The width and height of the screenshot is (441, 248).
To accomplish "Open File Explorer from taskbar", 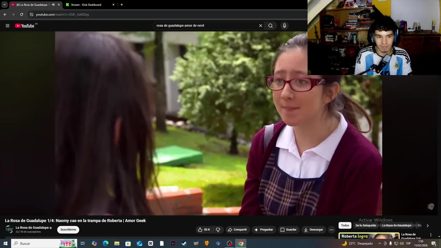I will point(117,244).
